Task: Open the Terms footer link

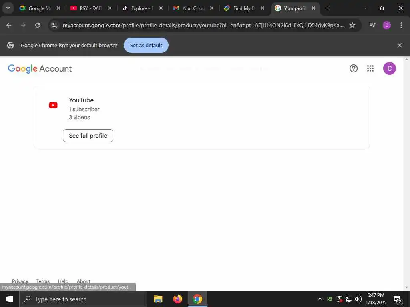Action: point(43,281)
